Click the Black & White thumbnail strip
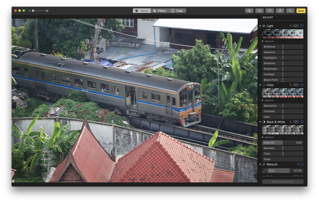319x203 pixels. (x=283, y=130)
